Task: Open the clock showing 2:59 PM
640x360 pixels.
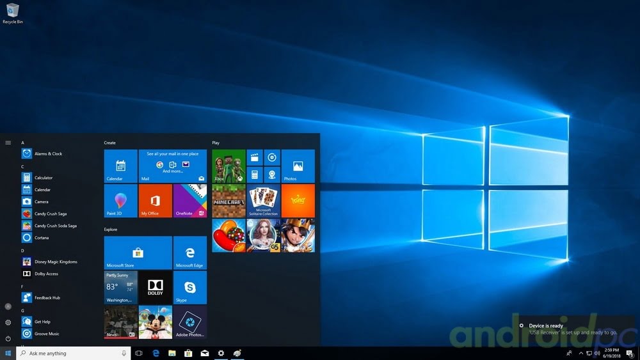Action: [611, 353]
